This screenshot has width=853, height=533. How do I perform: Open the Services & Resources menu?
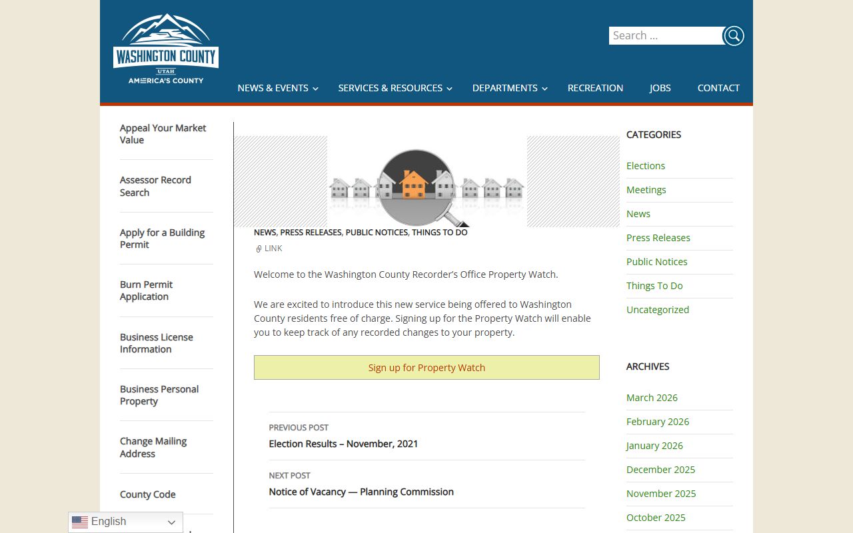point(390,88)
